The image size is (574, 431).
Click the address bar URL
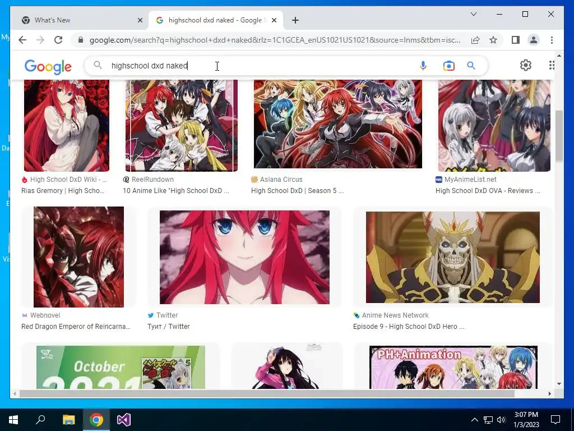coord(275,40)
